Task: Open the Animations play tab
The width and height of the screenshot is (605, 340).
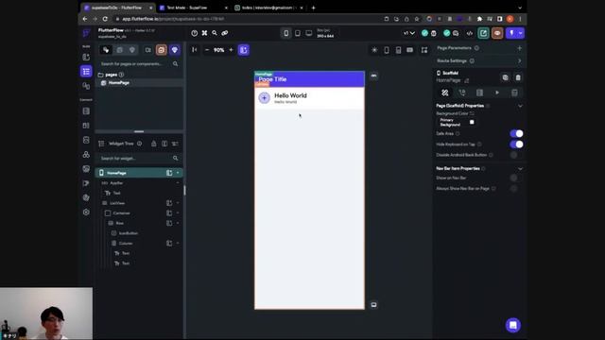Action: tap(497, 93)
